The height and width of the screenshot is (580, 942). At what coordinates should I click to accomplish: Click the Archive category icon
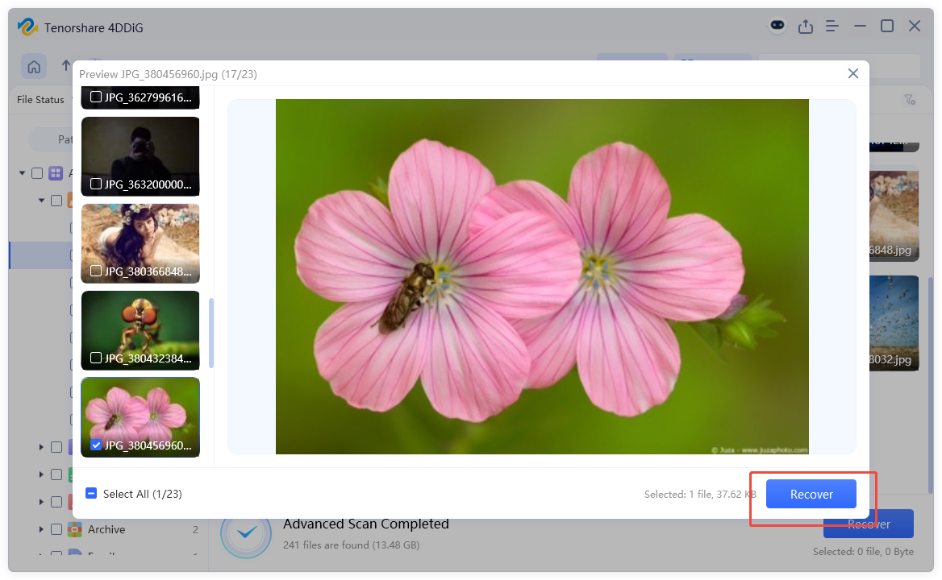coord(74,529)
